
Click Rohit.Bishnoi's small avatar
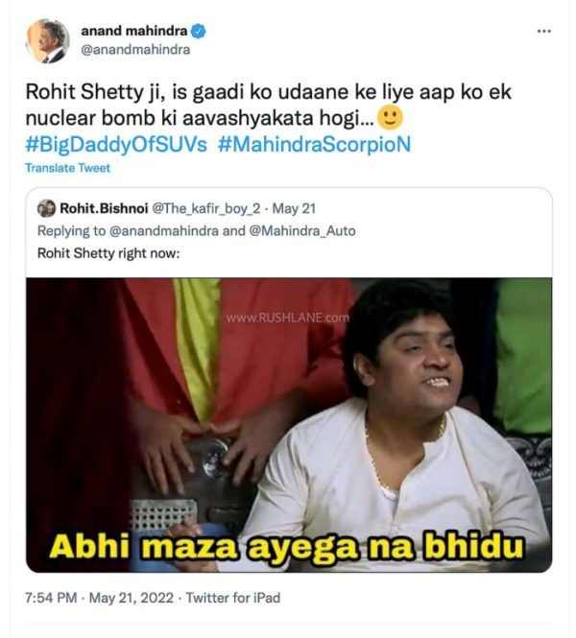(x=46, y=209)
